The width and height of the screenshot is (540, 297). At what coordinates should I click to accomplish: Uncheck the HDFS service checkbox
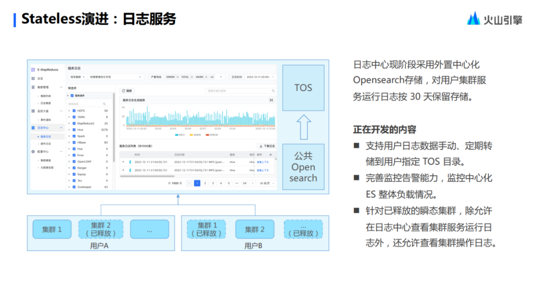point(74,111)
